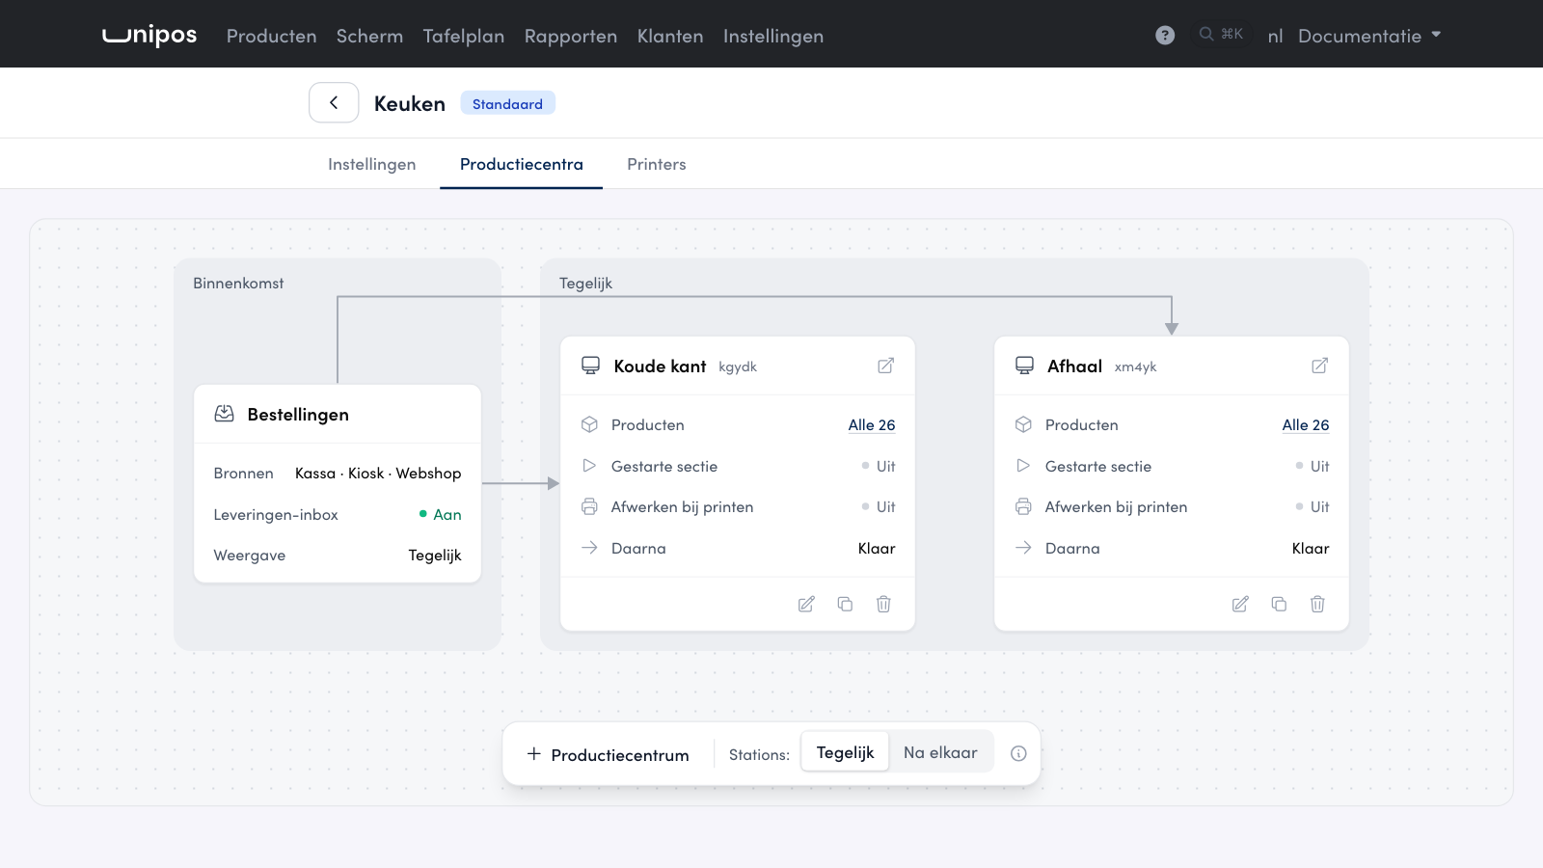Show stations mode info icon
This screenshot has height=868, width=1543.
pyautogui.click(x=1018, y=754)
